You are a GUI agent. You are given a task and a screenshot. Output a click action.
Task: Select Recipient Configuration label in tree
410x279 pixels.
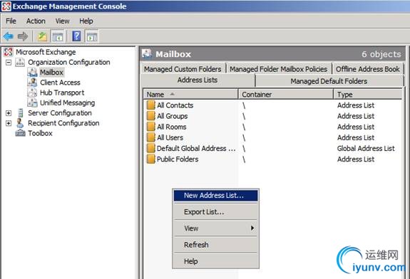[63, 123]
